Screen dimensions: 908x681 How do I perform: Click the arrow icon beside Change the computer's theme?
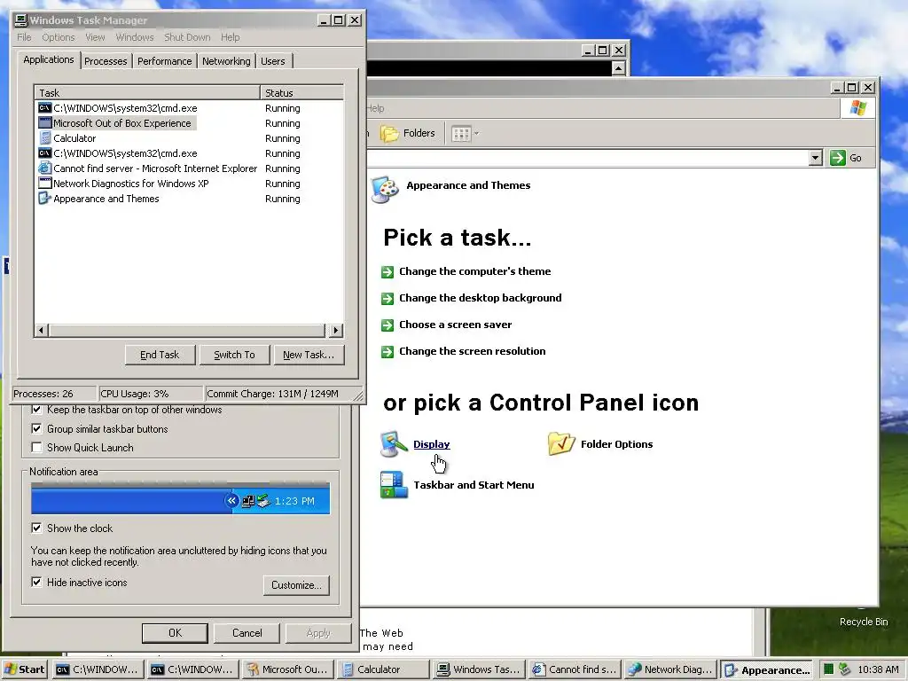(x=387, y=271)
